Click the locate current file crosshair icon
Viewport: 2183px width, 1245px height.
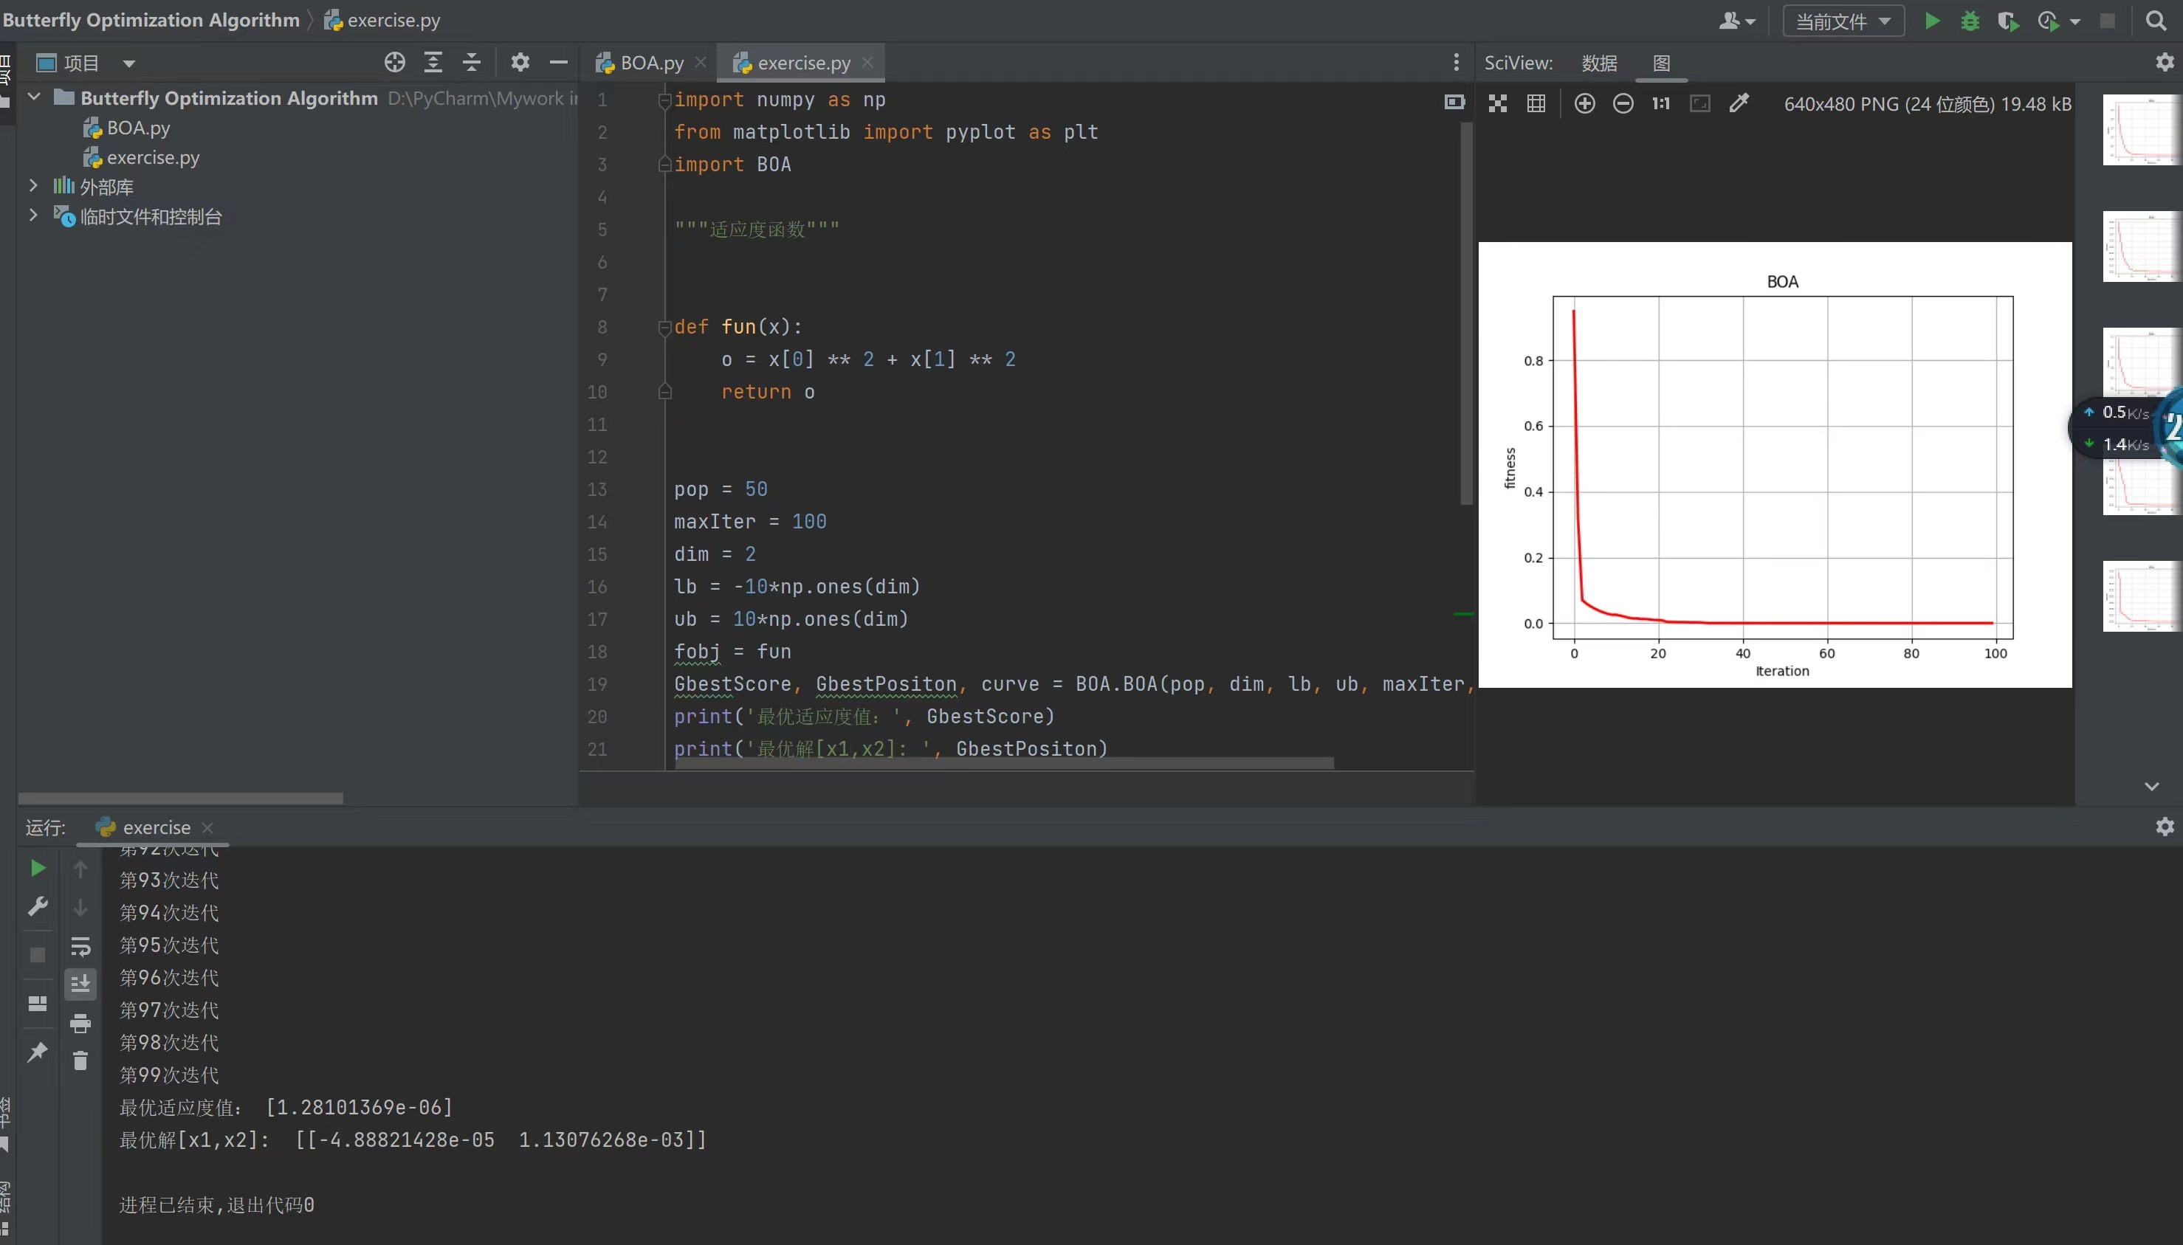394,63
